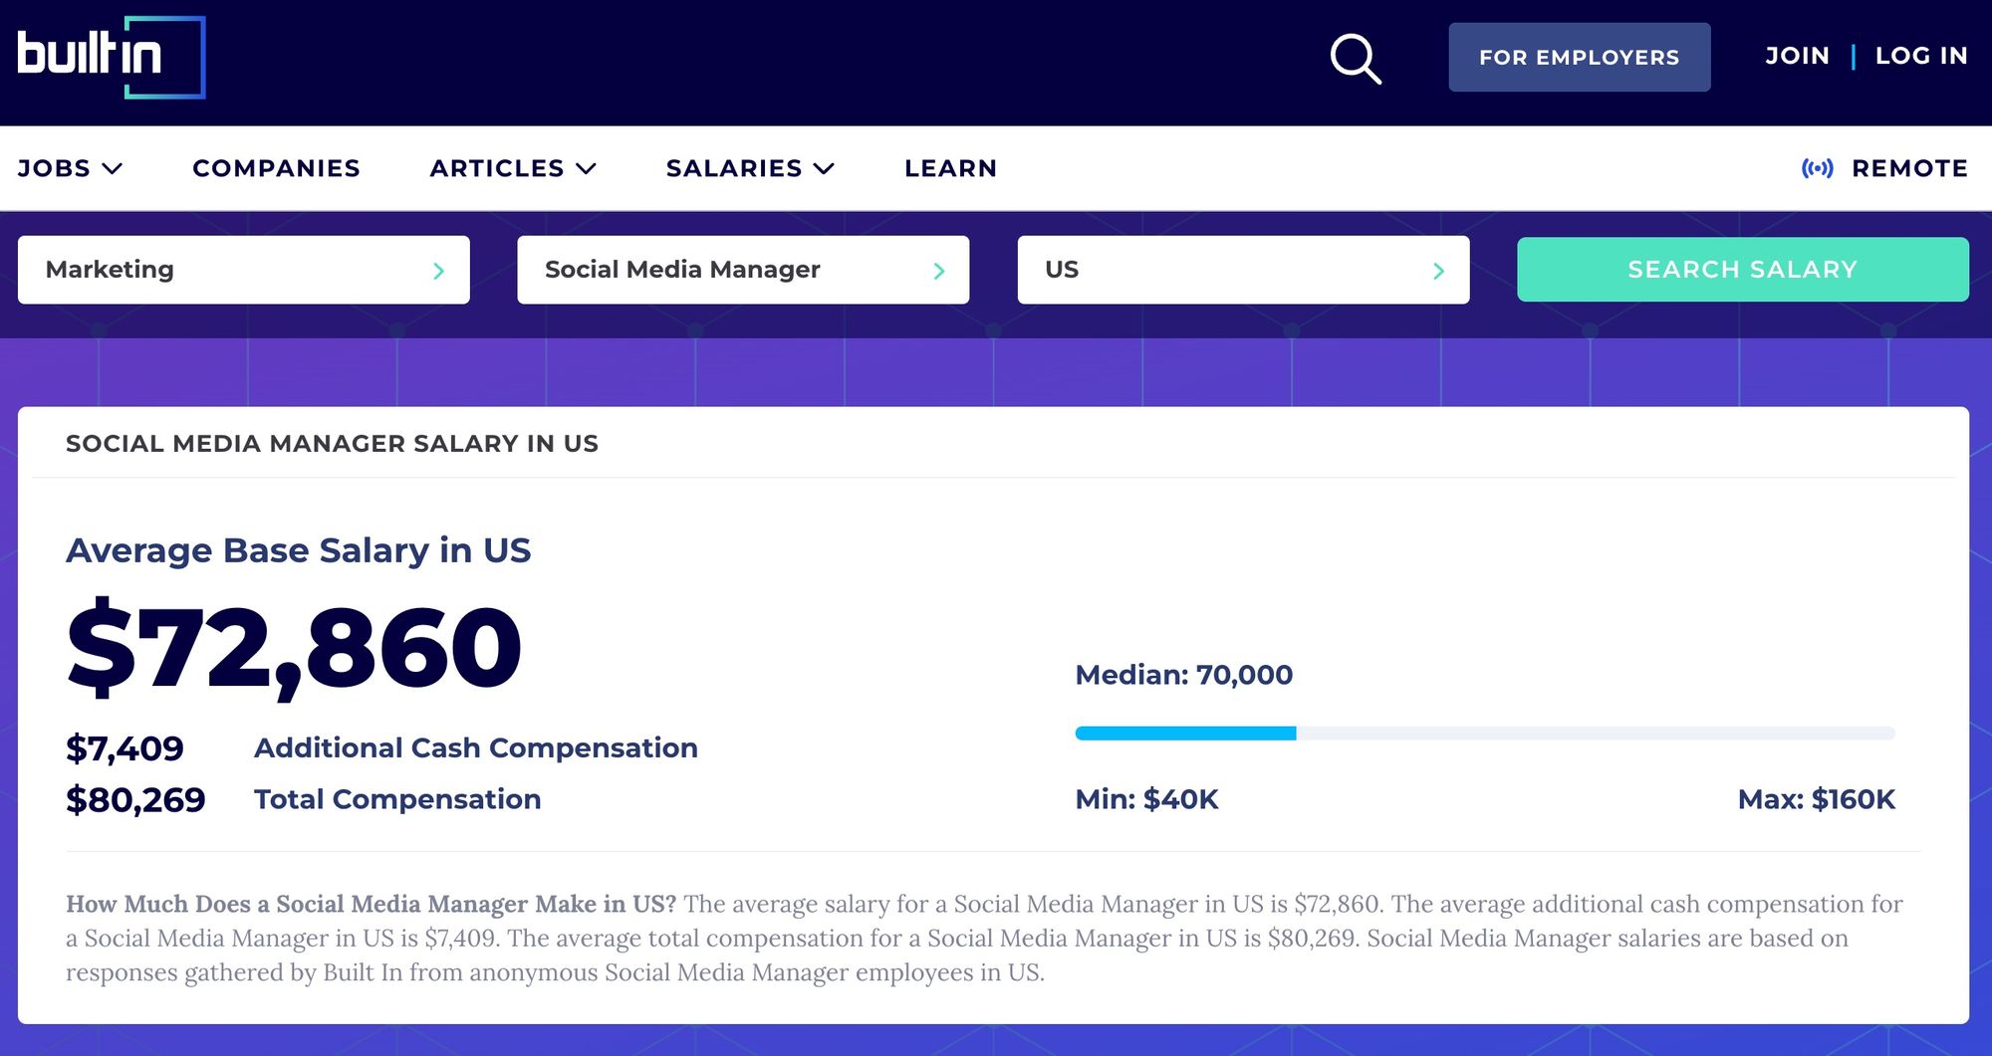Click the Social Media Manager title selector

click(x=742, y=269)
